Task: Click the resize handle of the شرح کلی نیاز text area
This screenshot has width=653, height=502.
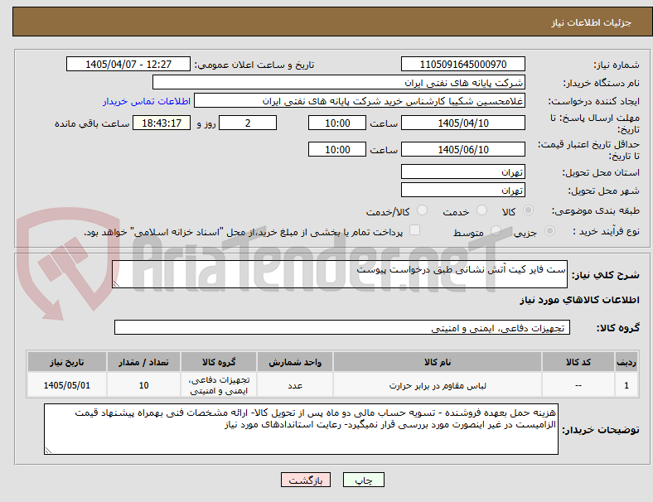Action: (116, 284)
